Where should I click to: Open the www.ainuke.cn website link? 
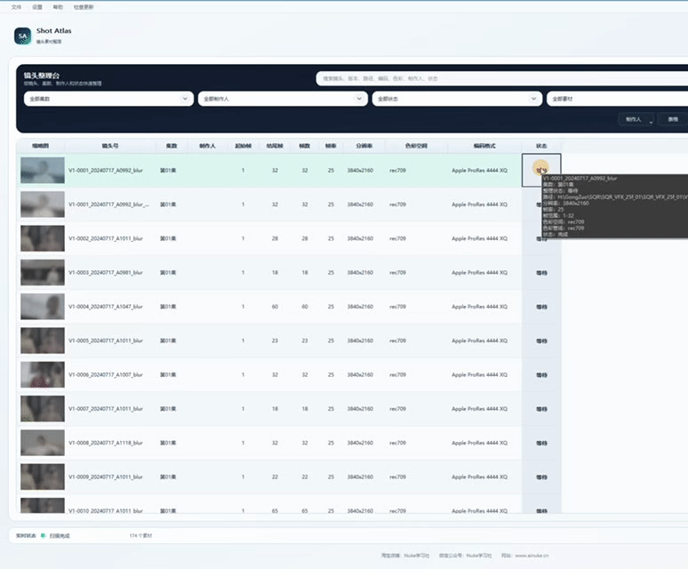click(532, 556)
